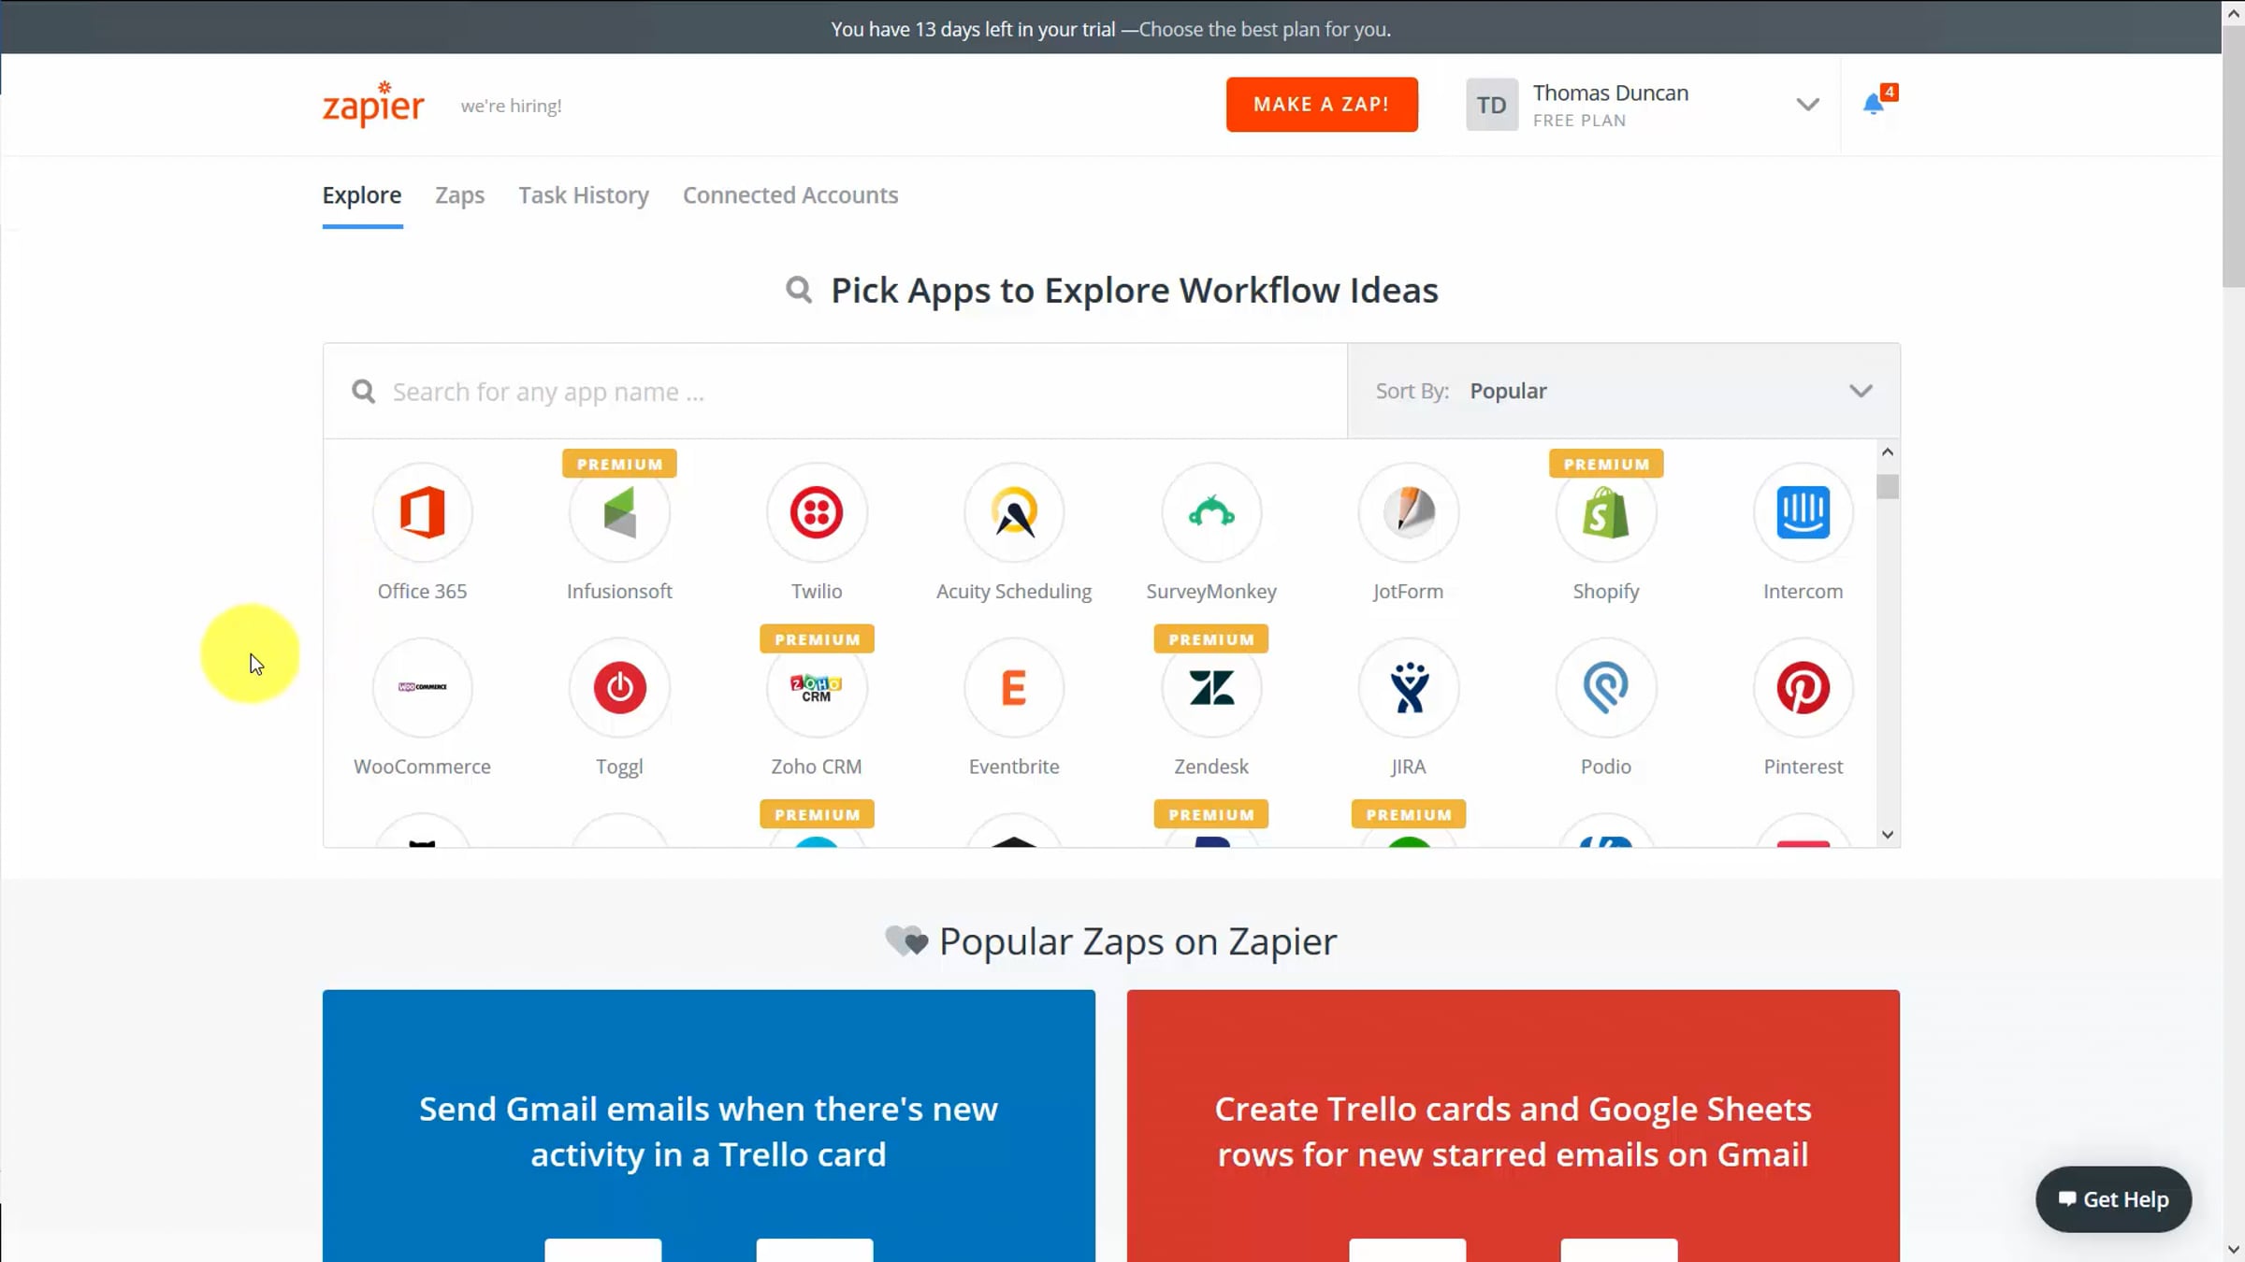Screen dimensions: 2245x1262
Task: Switch to the Zaps tab
Action: coord(459,195)
